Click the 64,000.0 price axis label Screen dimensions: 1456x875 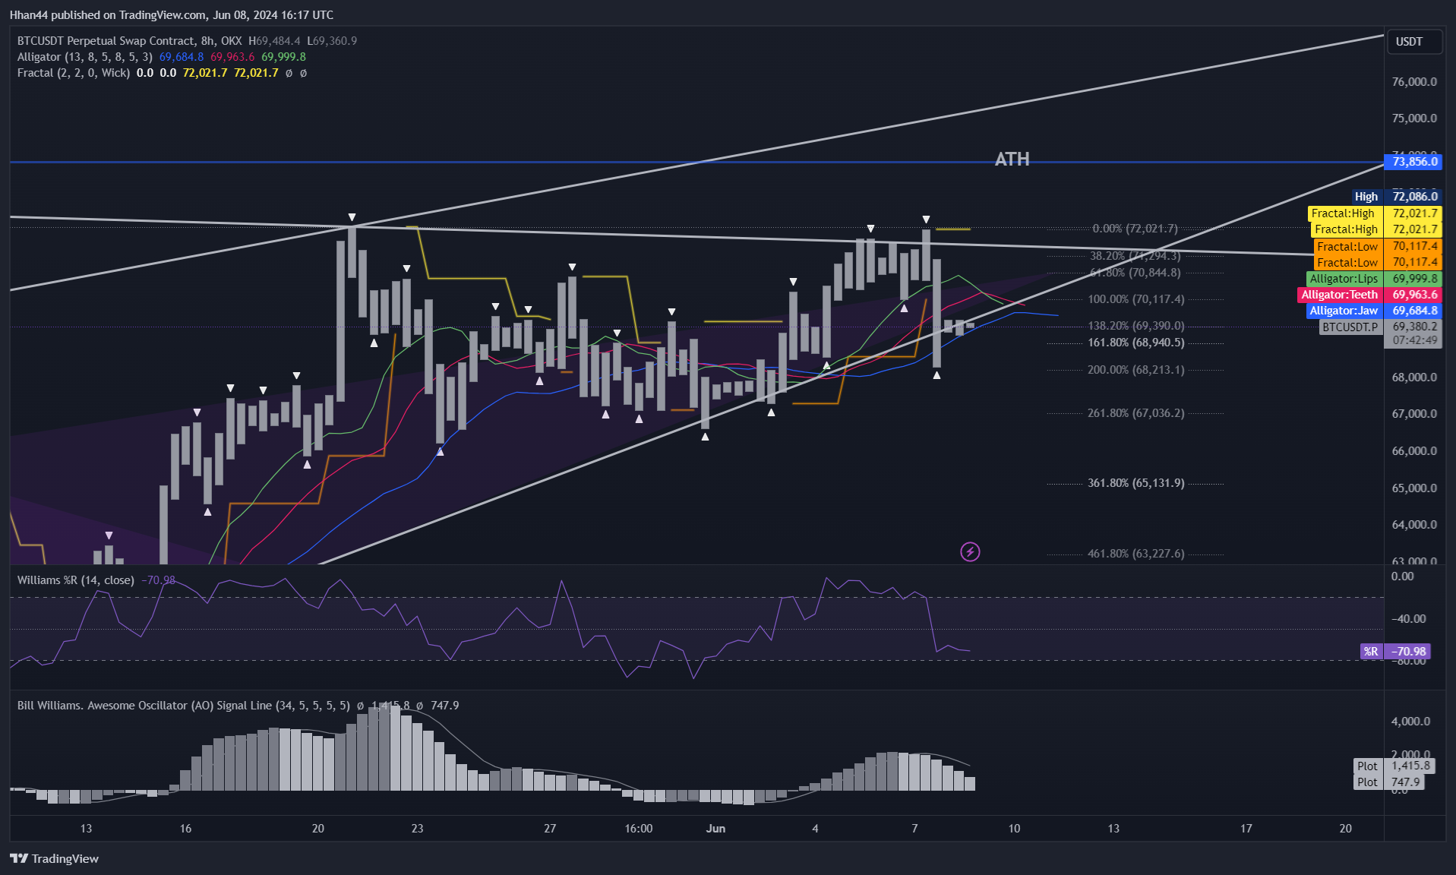click(x=1414, y=525)
